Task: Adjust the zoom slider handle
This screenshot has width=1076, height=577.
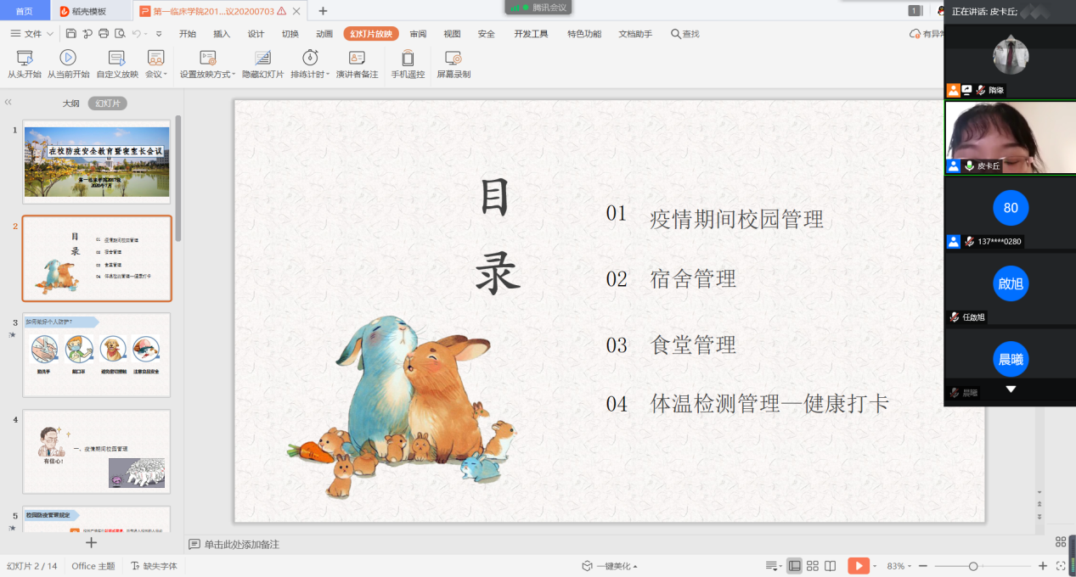Action: (x=973, y=566)
